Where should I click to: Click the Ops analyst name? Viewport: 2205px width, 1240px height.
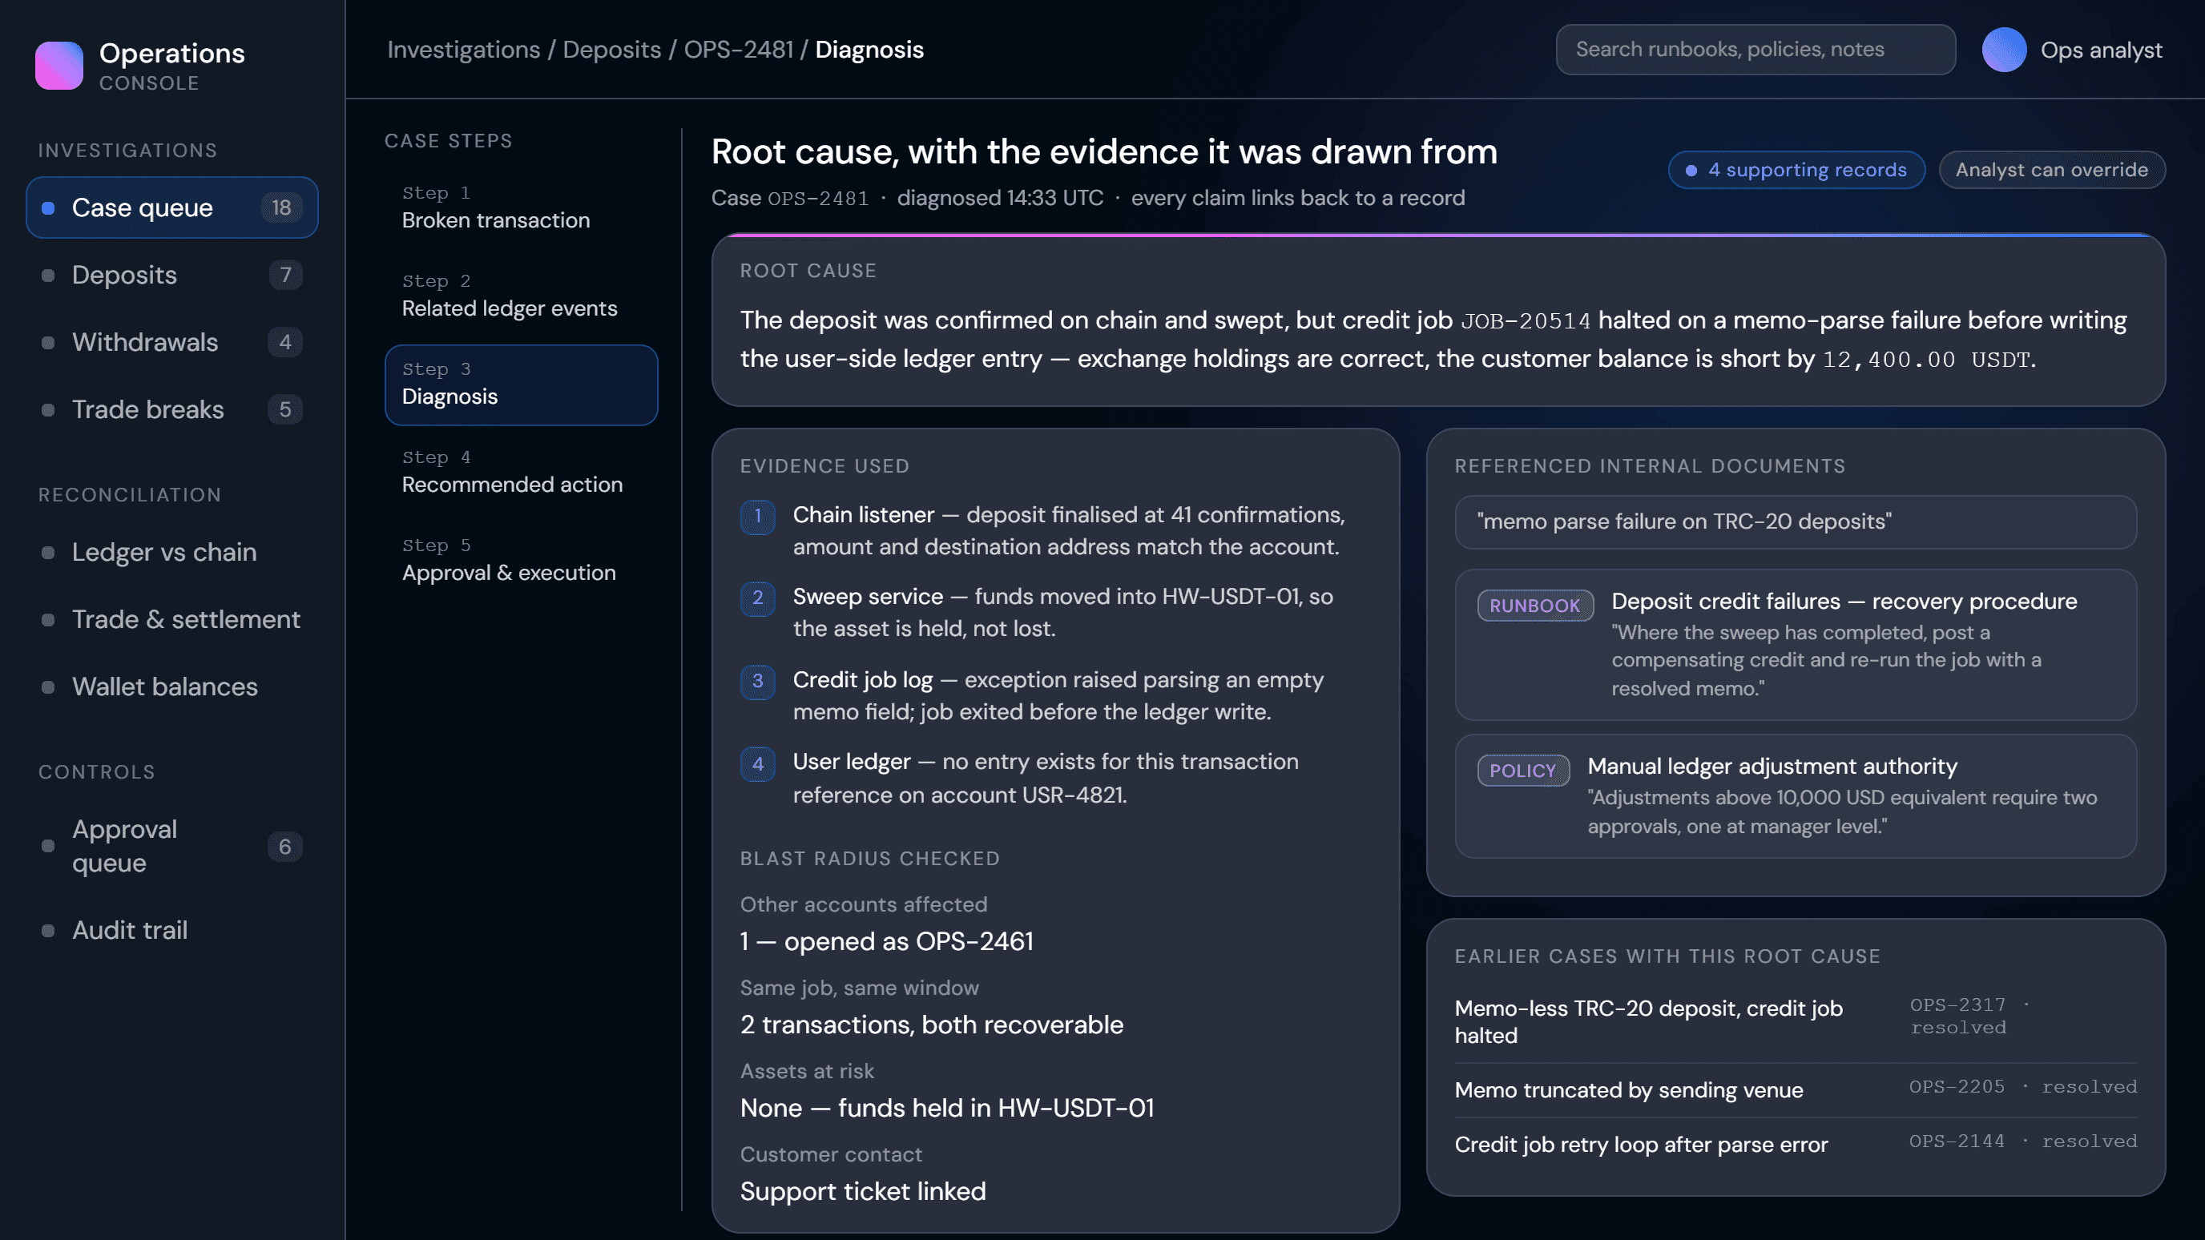point(2102,50)
